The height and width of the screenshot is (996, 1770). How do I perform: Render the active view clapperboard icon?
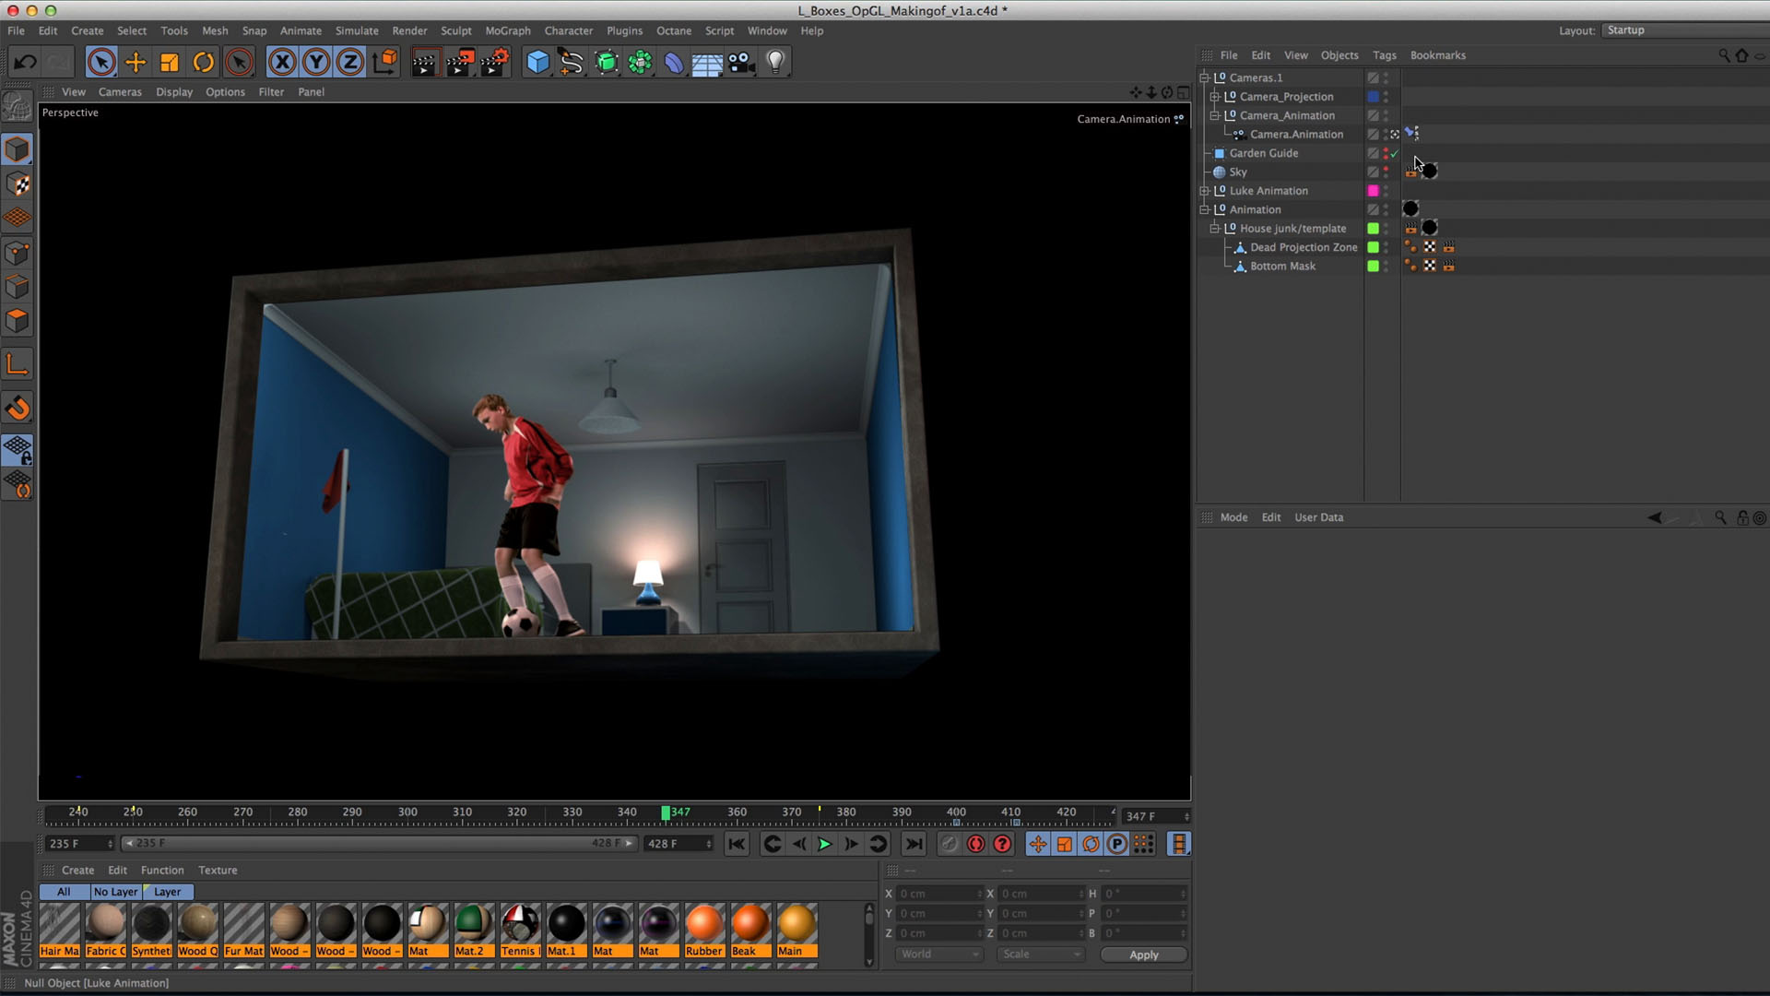tap(425, 63)
